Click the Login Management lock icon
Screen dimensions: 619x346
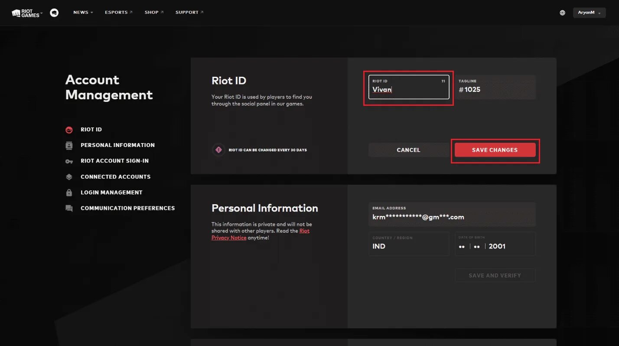pos(69,193)
